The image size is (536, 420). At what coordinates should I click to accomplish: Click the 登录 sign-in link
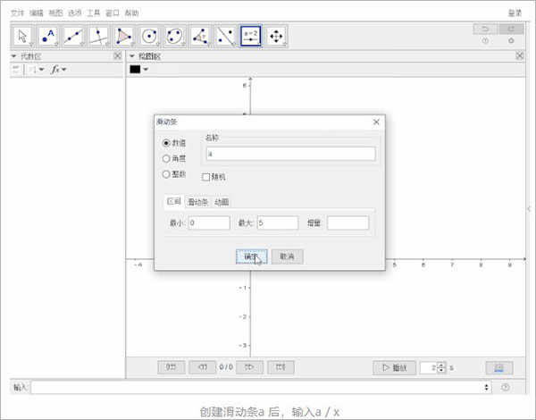tap(515, 13)
